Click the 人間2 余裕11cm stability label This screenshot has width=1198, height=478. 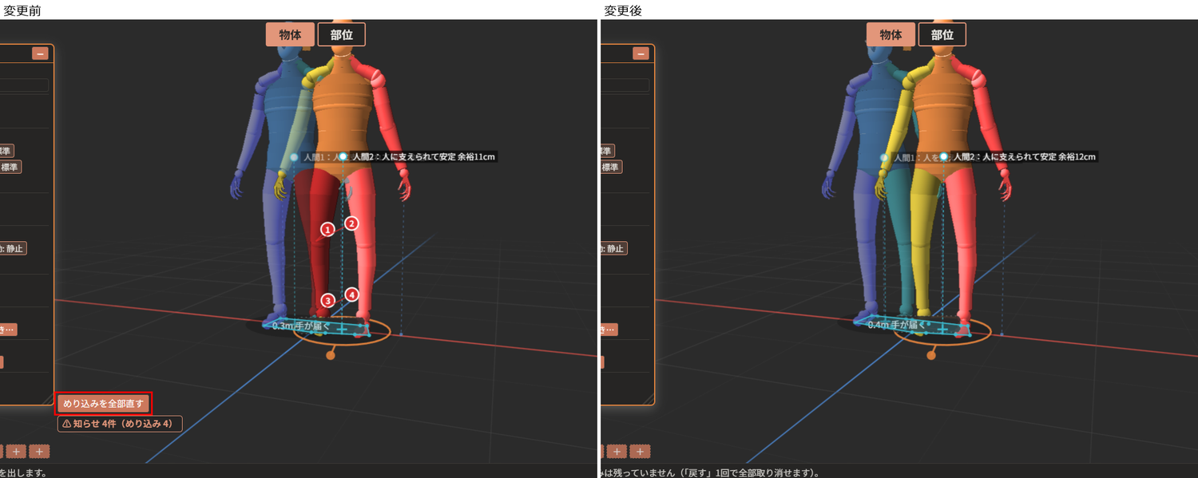click(x=423, y=157)
